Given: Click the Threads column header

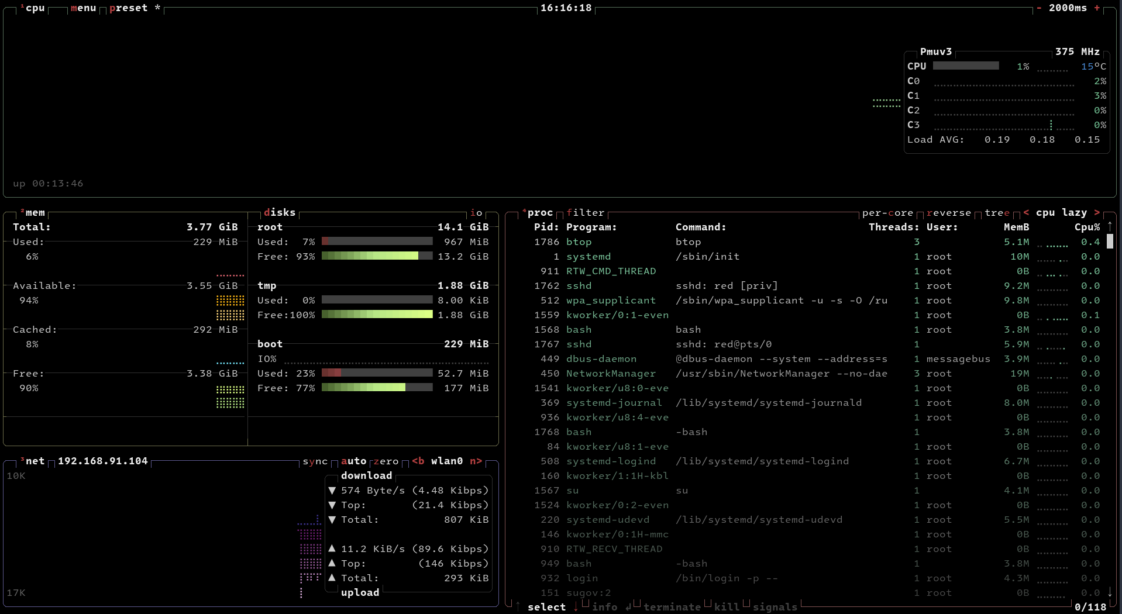Looking at the screenshot, I should click(x=894, y=227).
